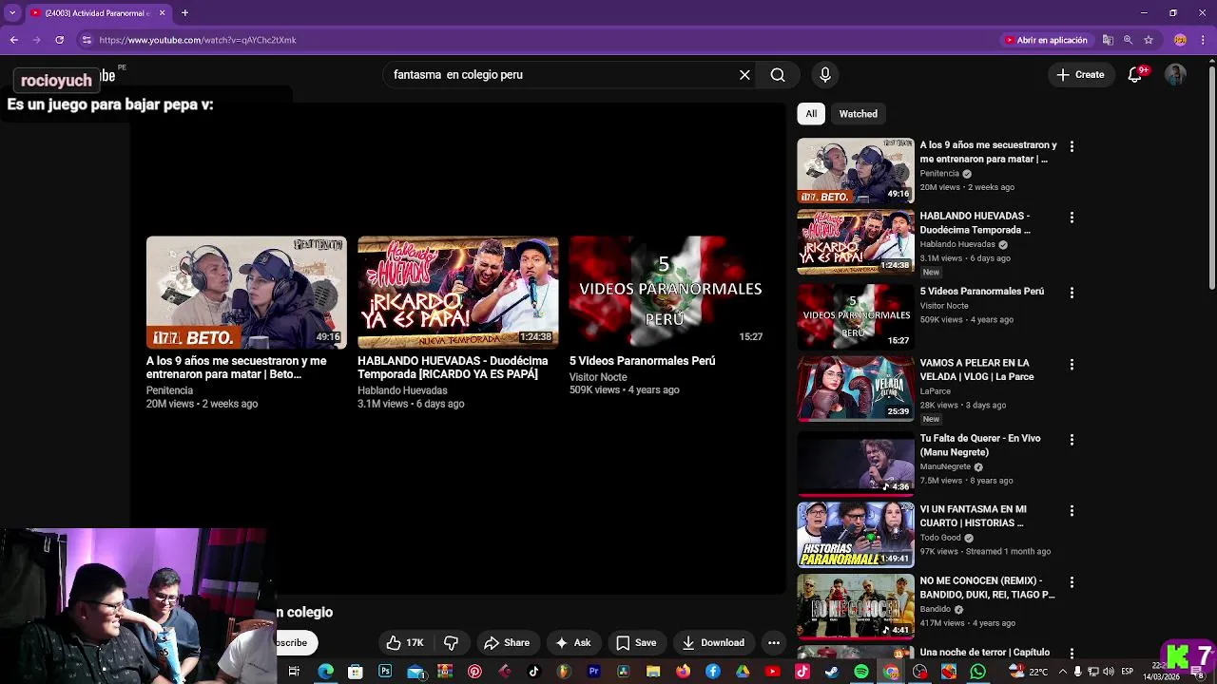The width and height of the screenshot is (1217, 684).
Task: Open translate page icon in address bar
Action: tap(1108, 40)
